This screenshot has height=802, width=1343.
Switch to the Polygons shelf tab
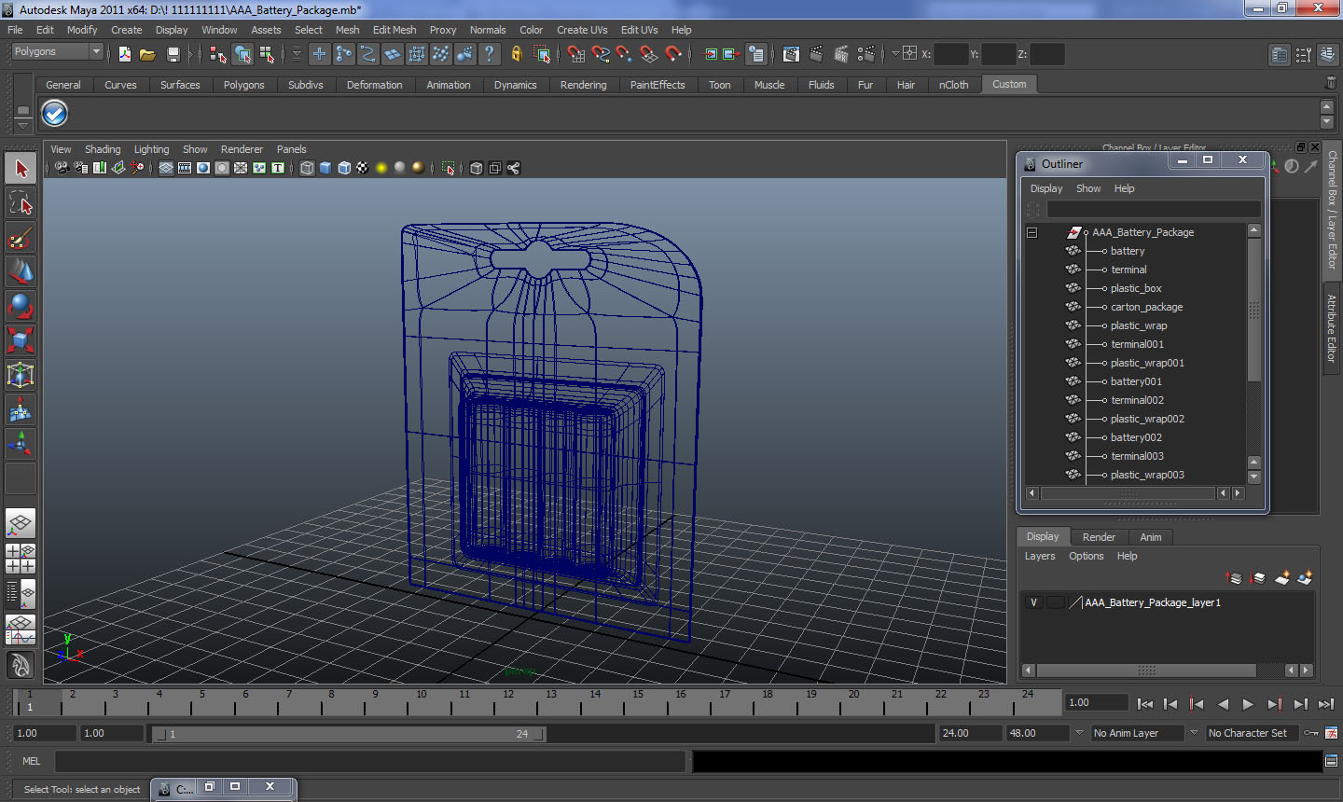[x=243, y=85]
